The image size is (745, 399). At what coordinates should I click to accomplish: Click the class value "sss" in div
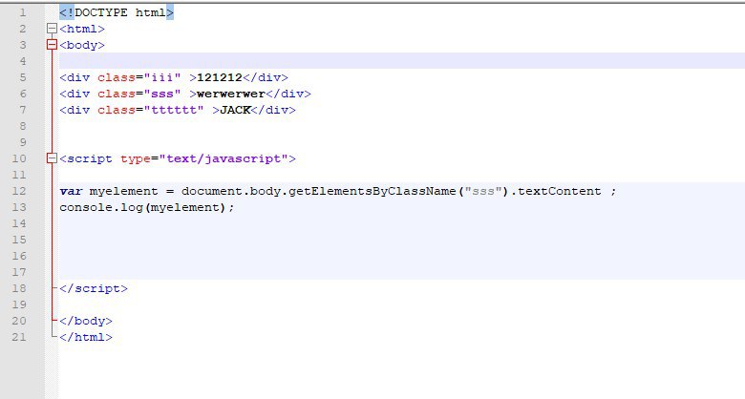coord(162,94)
